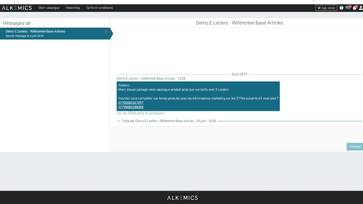Open Voir les GTINs dans le catalogue link
Screen dimensions: 363x204
pos(140,113)
